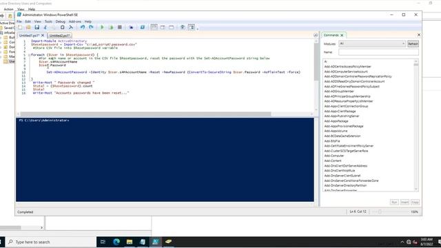The image size is (441, 248).
Task: Click the Set-ADAccountPassword line in the script
Action: (x=173, y=72)
